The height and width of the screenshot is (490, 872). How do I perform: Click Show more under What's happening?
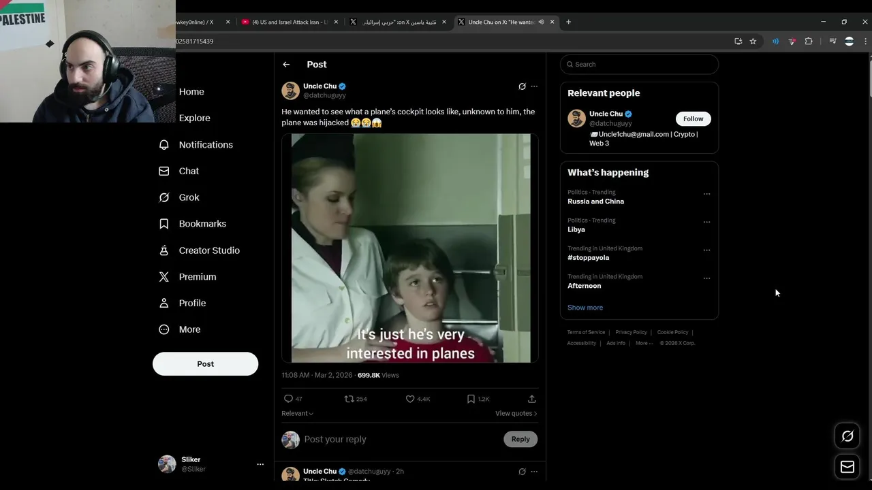click(585, 308)
